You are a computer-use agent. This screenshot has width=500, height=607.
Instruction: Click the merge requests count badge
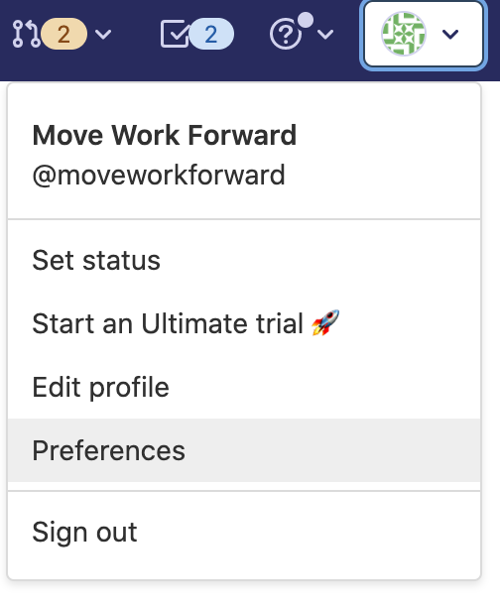point(63,34)
